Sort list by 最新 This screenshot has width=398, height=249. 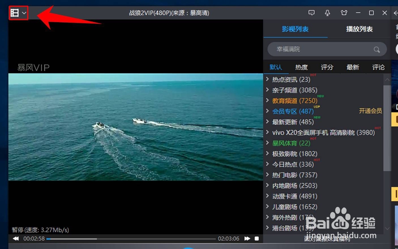point(353,67)
